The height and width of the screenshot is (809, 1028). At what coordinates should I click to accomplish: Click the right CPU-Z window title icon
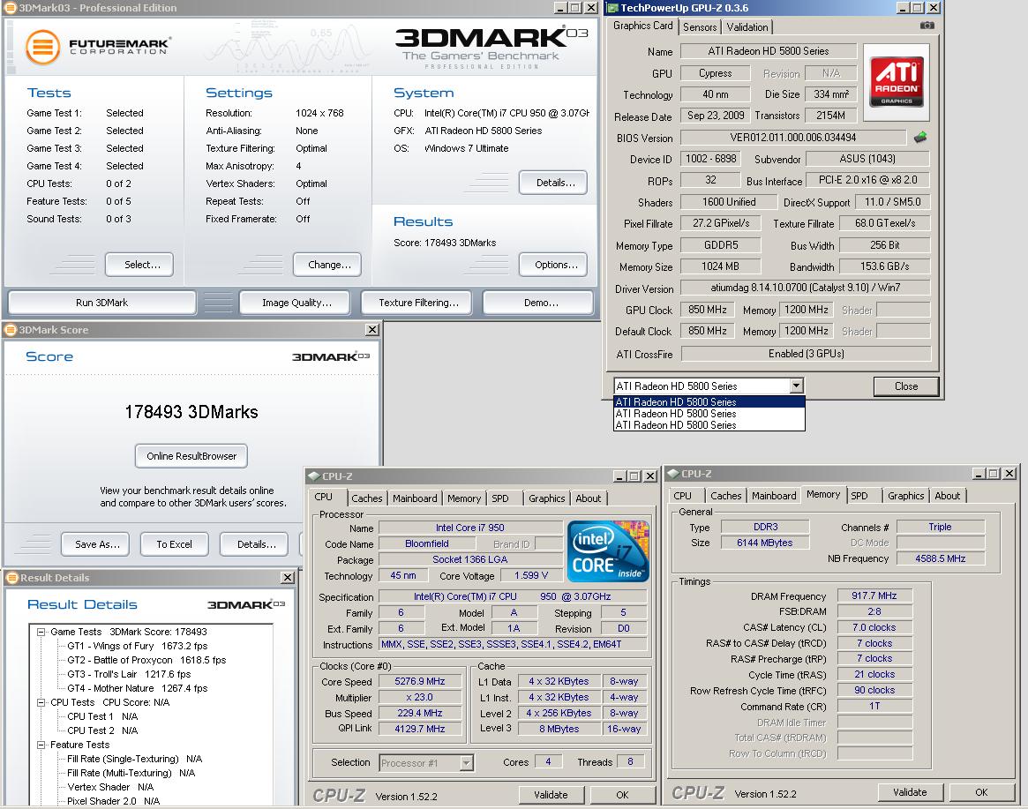tap(673, 474)
